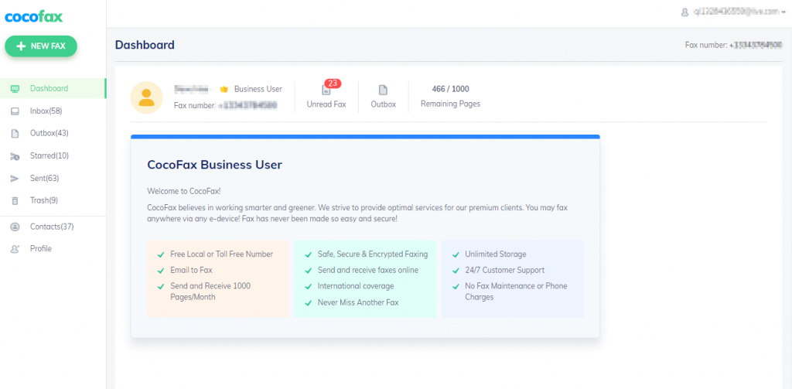Click 24/7 Customer Support feature
The image size is (792, 389).
[504, 270]
